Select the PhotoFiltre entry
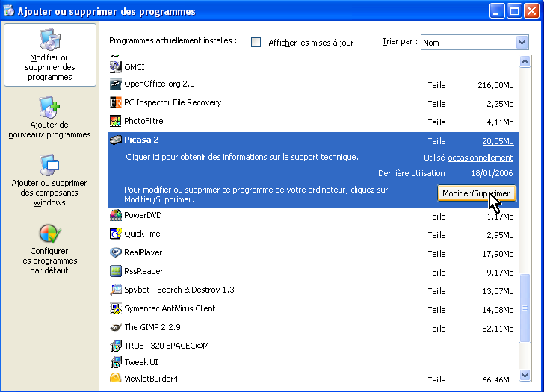This screenshot has width=544, height=392. tap(313, 121)
